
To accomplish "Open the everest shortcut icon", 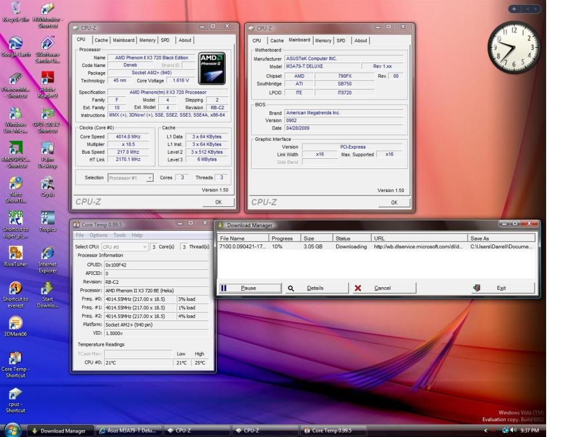I will tap(15, 295).
